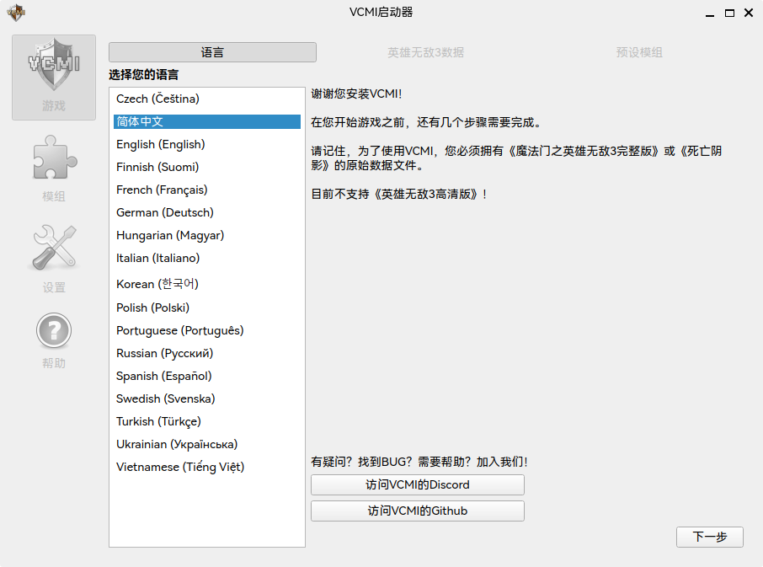Switch to the 预设模组 tab

pos(639,52)
